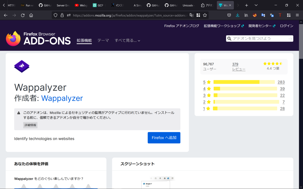Click the Firefox へ追加 button
303x189 pixels.
coord(164,138)
